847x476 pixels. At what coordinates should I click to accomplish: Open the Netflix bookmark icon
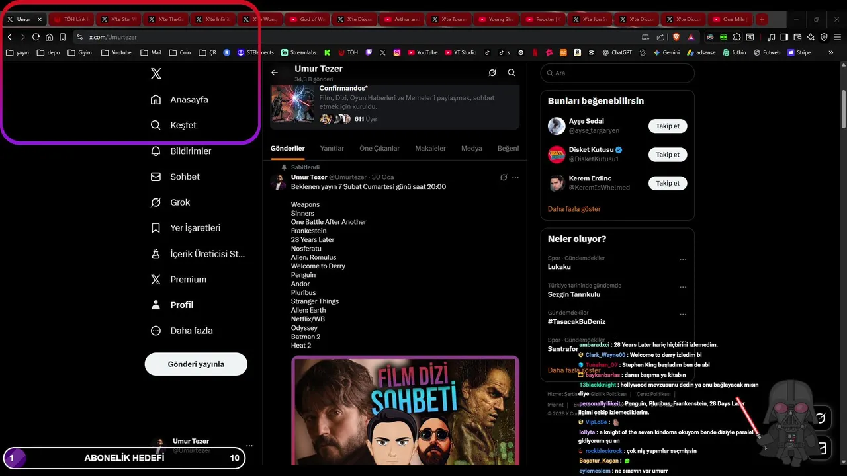click(535, 52)
